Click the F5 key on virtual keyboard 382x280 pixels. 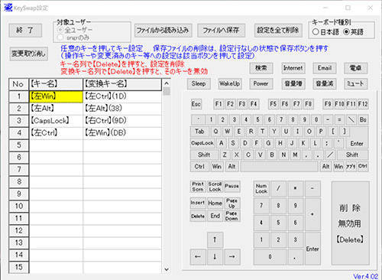pos(274,104)
